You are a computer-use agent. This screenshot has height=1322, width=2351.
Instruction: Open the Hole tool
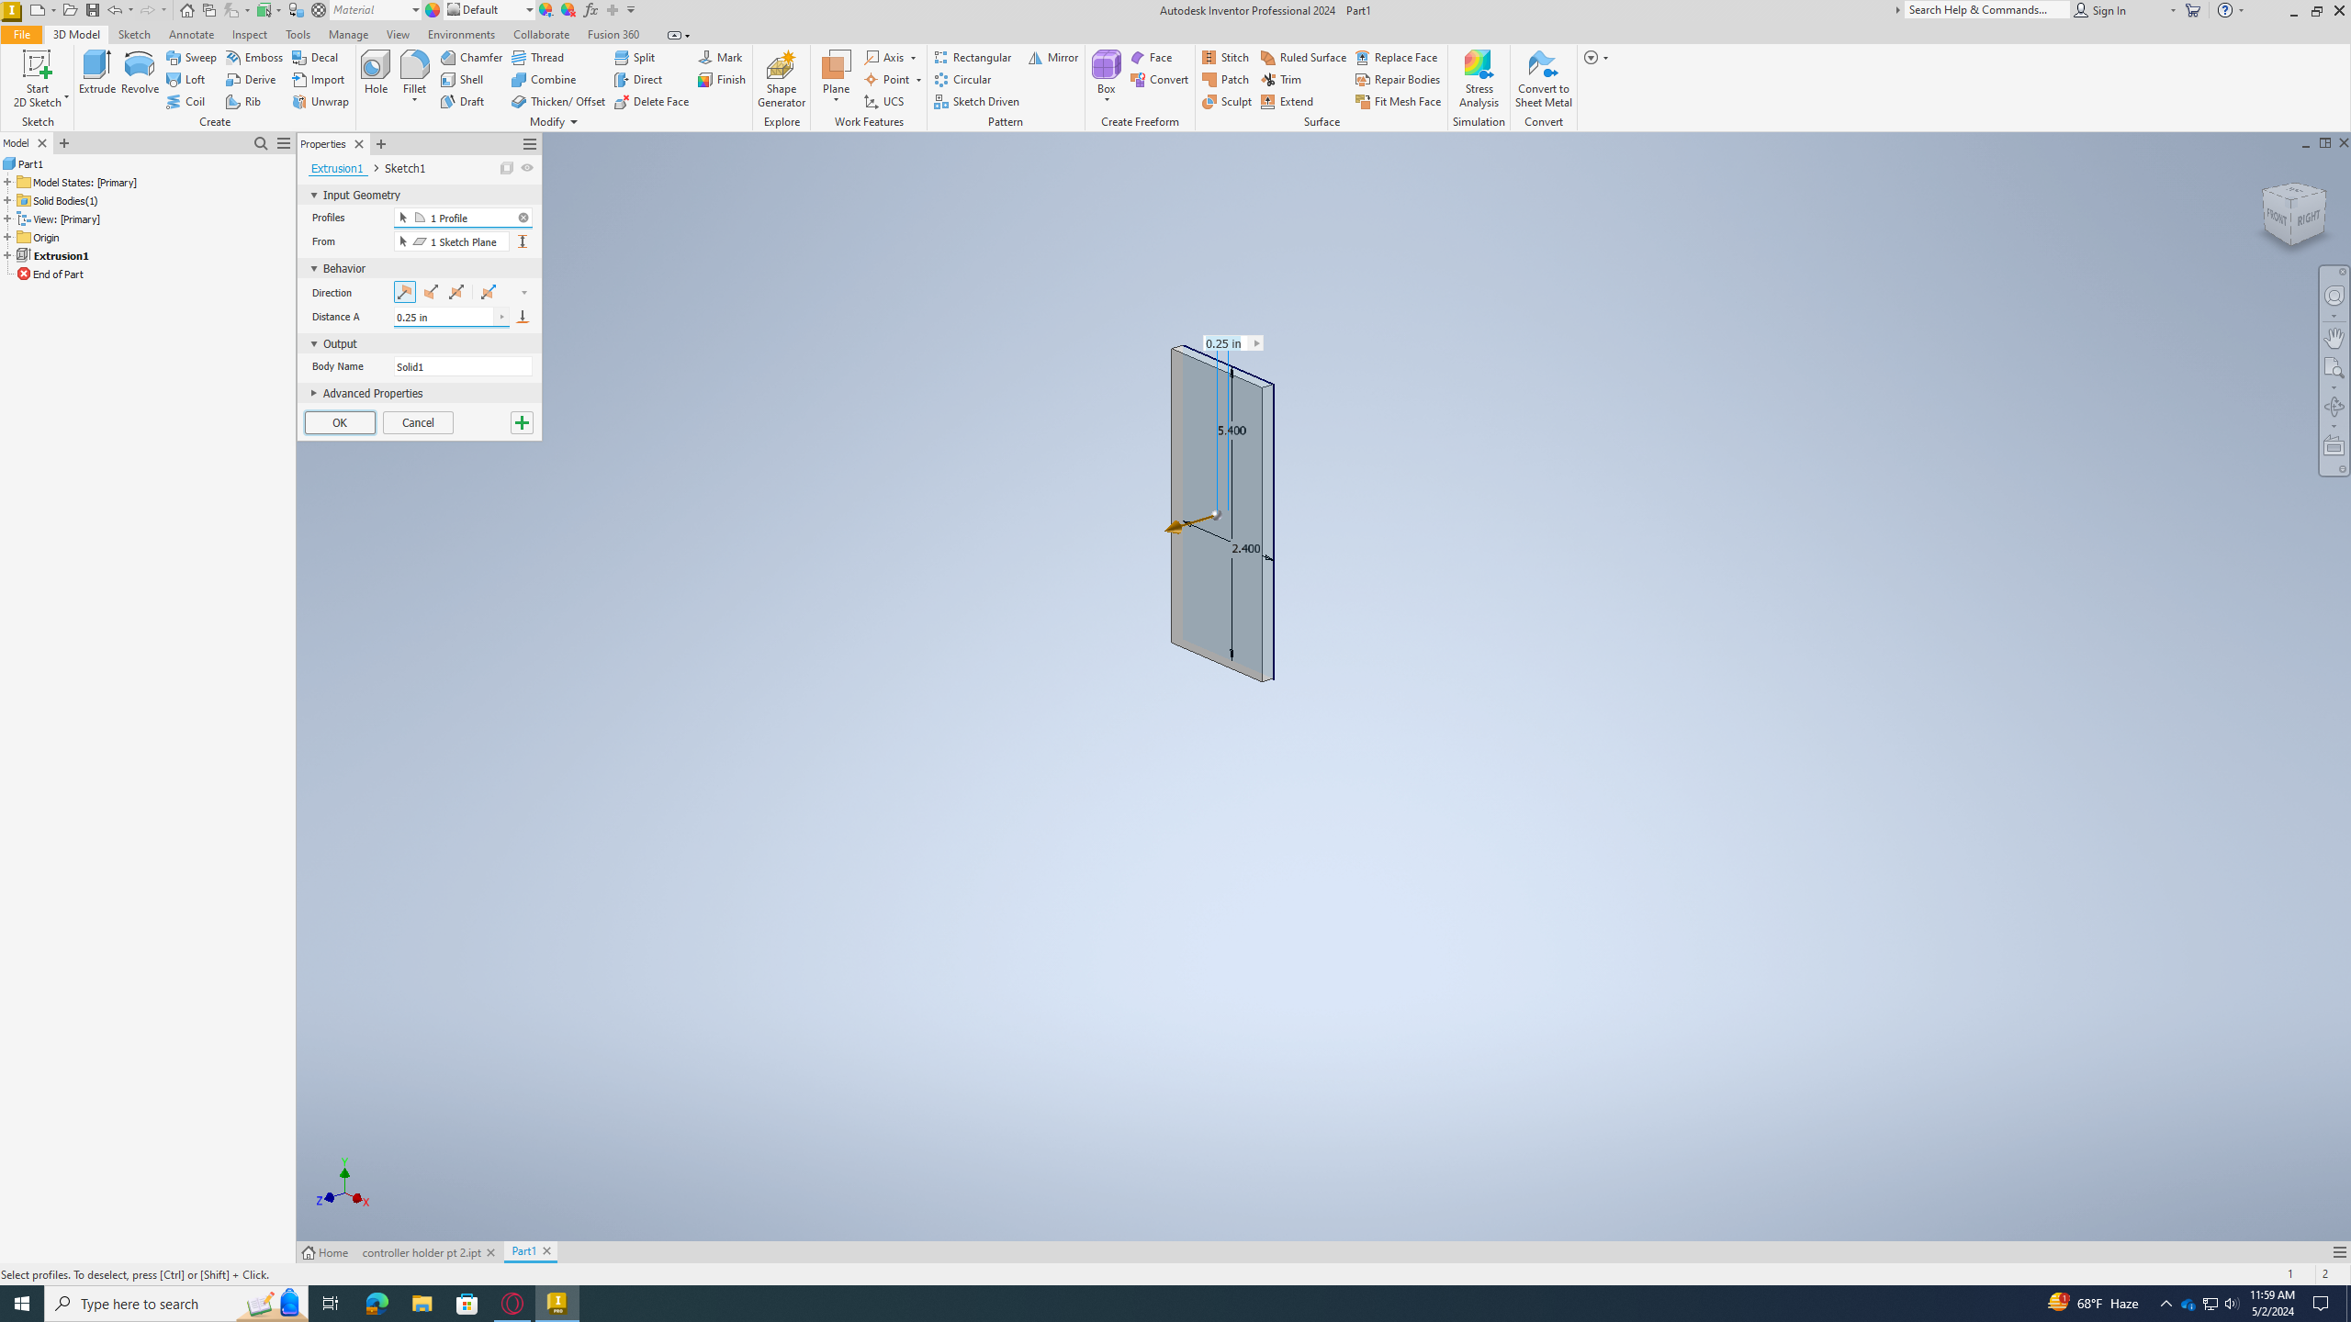point(376,73)
